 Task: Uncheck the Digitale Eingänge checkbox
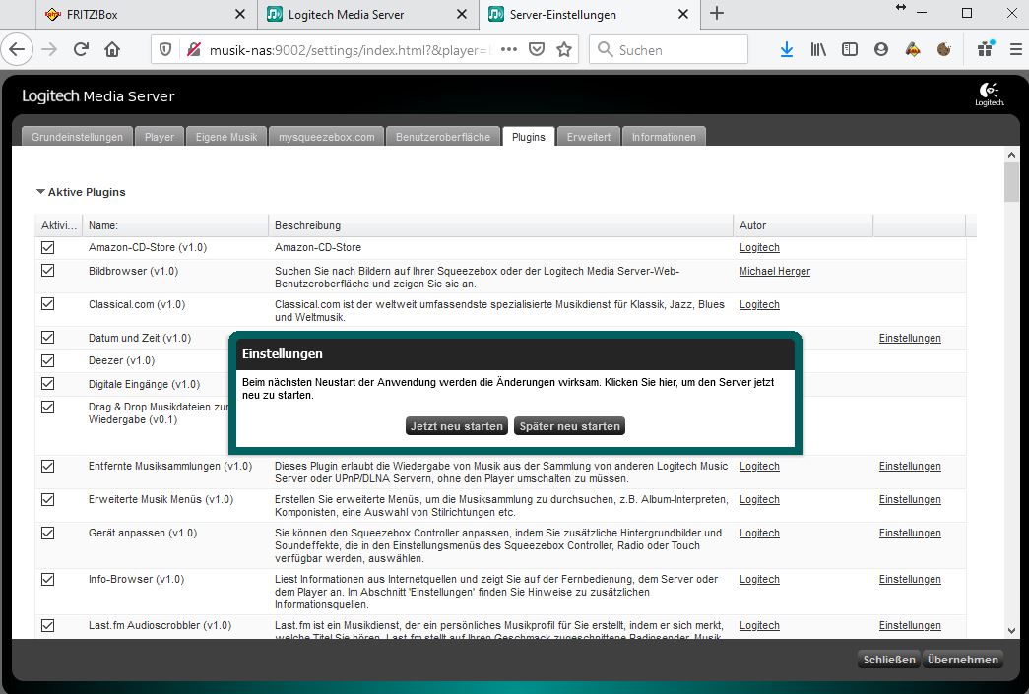(x=48, y=383)
